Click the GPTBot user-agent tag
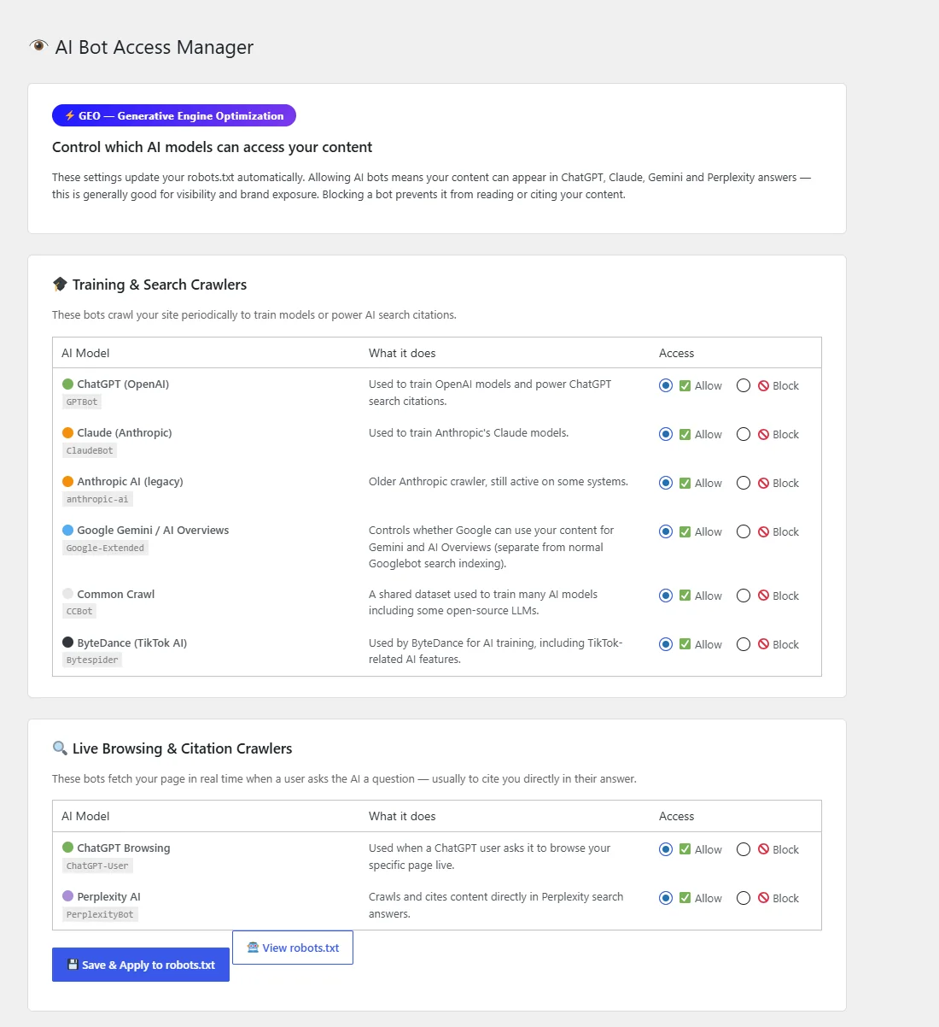Viewport: 939px width, 1027px height. [x=82, y=402]
